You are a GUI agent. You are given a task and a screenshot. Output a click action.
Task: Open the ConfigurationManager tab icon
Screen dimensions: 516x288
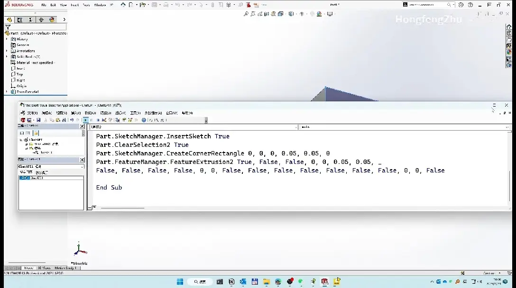click(30, 20)
